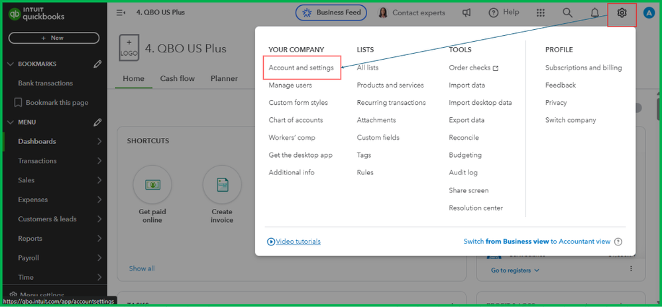This screenshot has width=662, height=307.
Task: Open the Reconcile tool
Action: pos(464,138)
